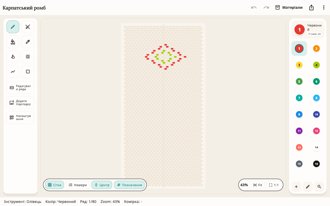Viewport: 330px width, 206px height.
Task: Click the share icon in header
Action: pos(311,7)
